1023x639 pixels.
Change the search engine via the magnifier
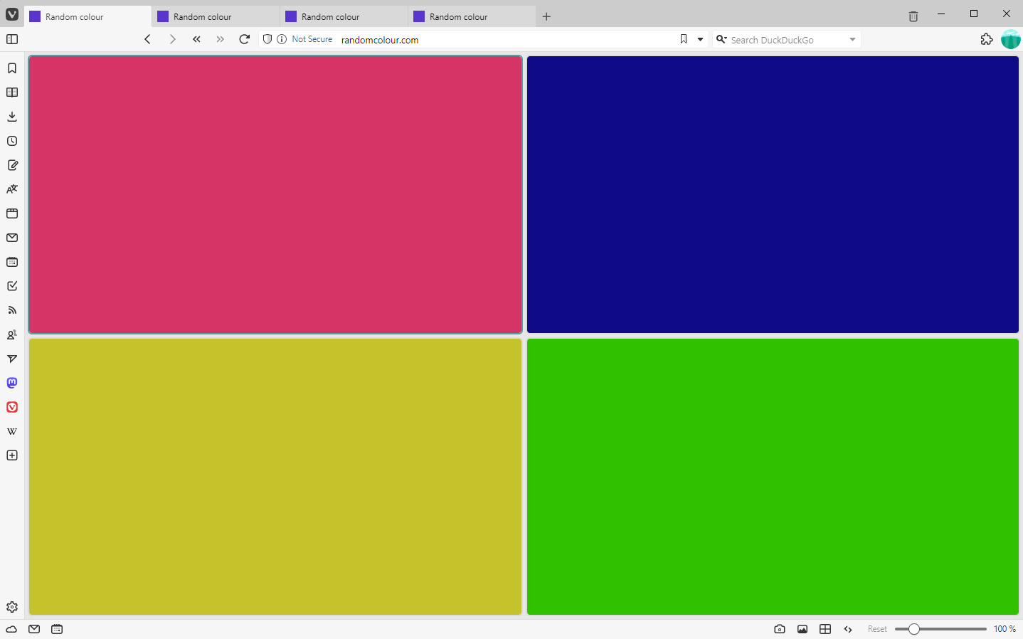coord(721,39)
